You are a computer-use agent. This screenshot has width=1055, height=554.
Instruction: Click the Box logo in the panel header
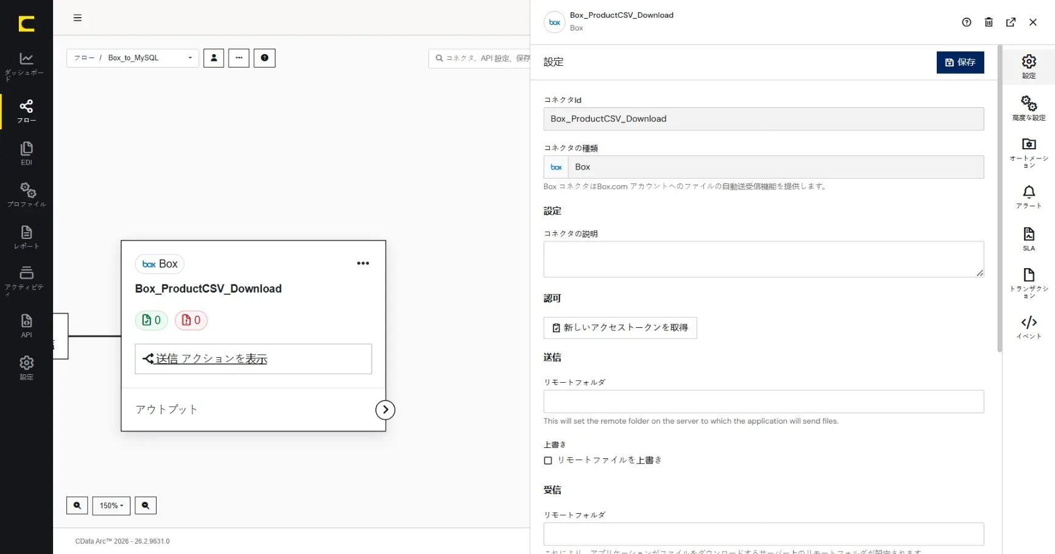[555, 23]
